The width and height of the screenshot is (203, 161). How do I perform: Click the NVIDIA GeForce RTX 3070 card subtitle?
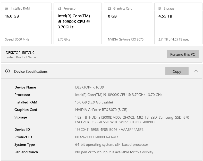[126, 39]
